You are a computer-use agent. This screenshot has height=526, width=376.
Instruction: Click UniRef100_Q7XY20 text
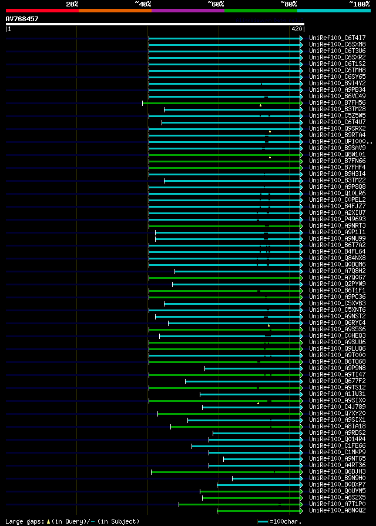tap(337, 413)
